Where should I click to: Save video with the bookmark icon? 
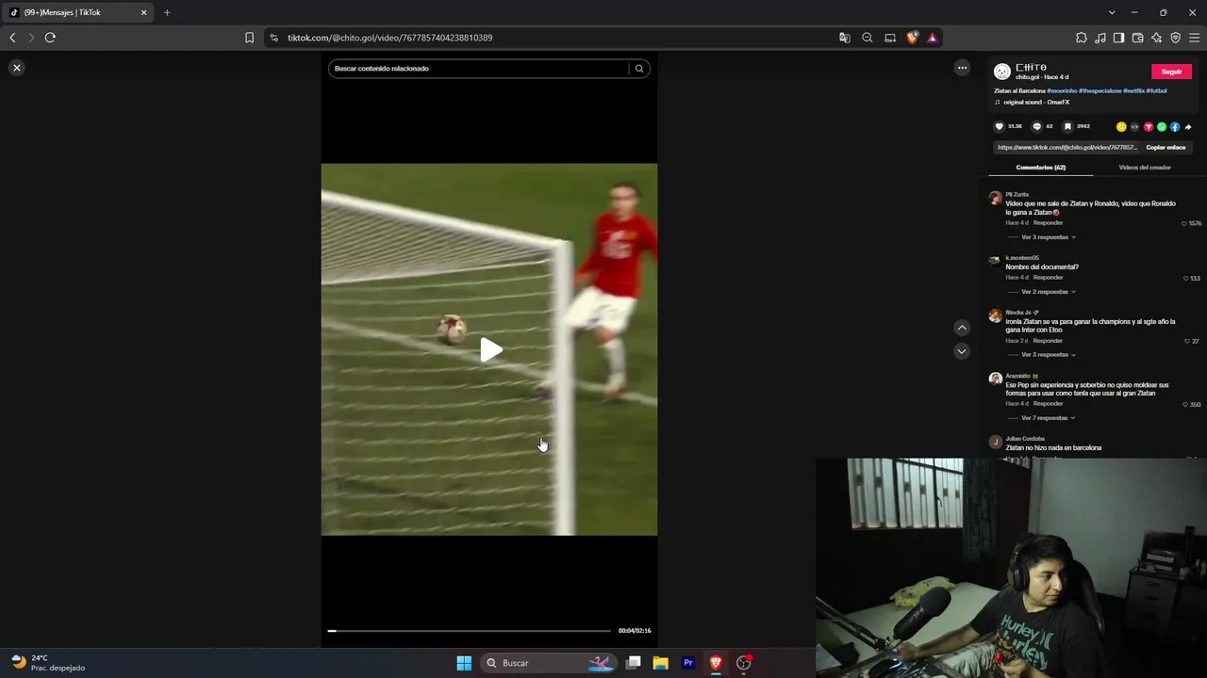[1067, 126]
